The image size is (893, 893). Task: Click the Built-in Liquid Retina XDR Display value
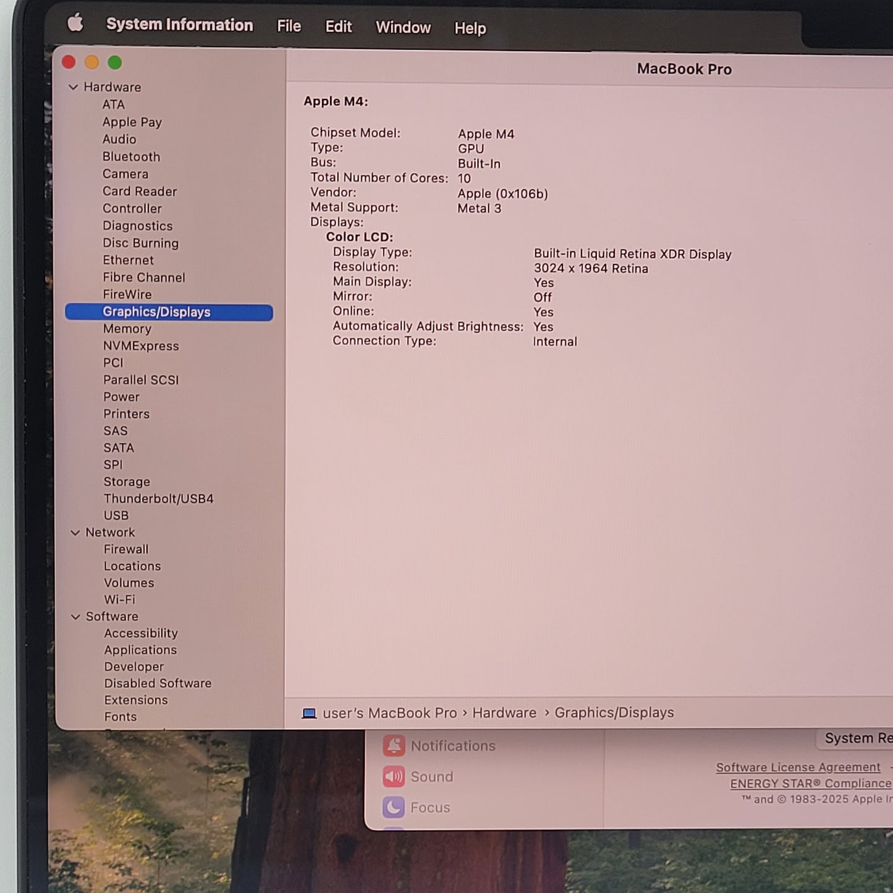coord(632,254)
